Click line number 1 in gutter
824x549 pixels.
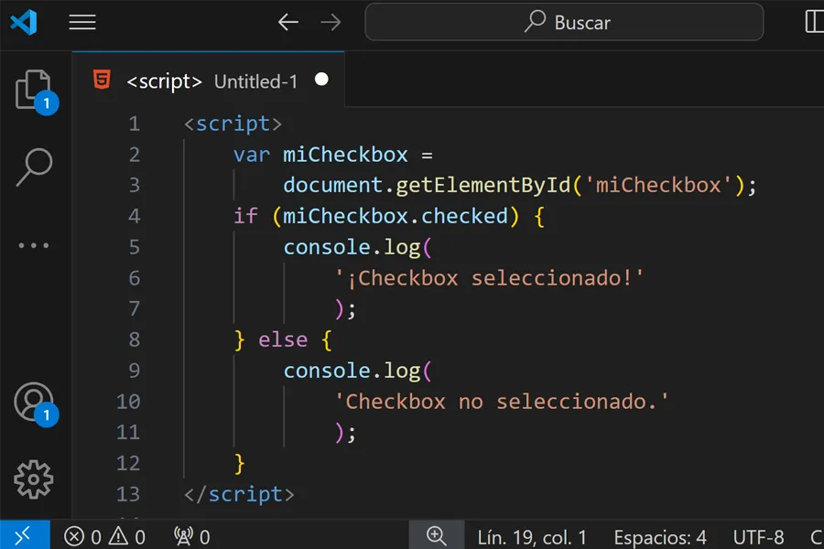[135, 124]
